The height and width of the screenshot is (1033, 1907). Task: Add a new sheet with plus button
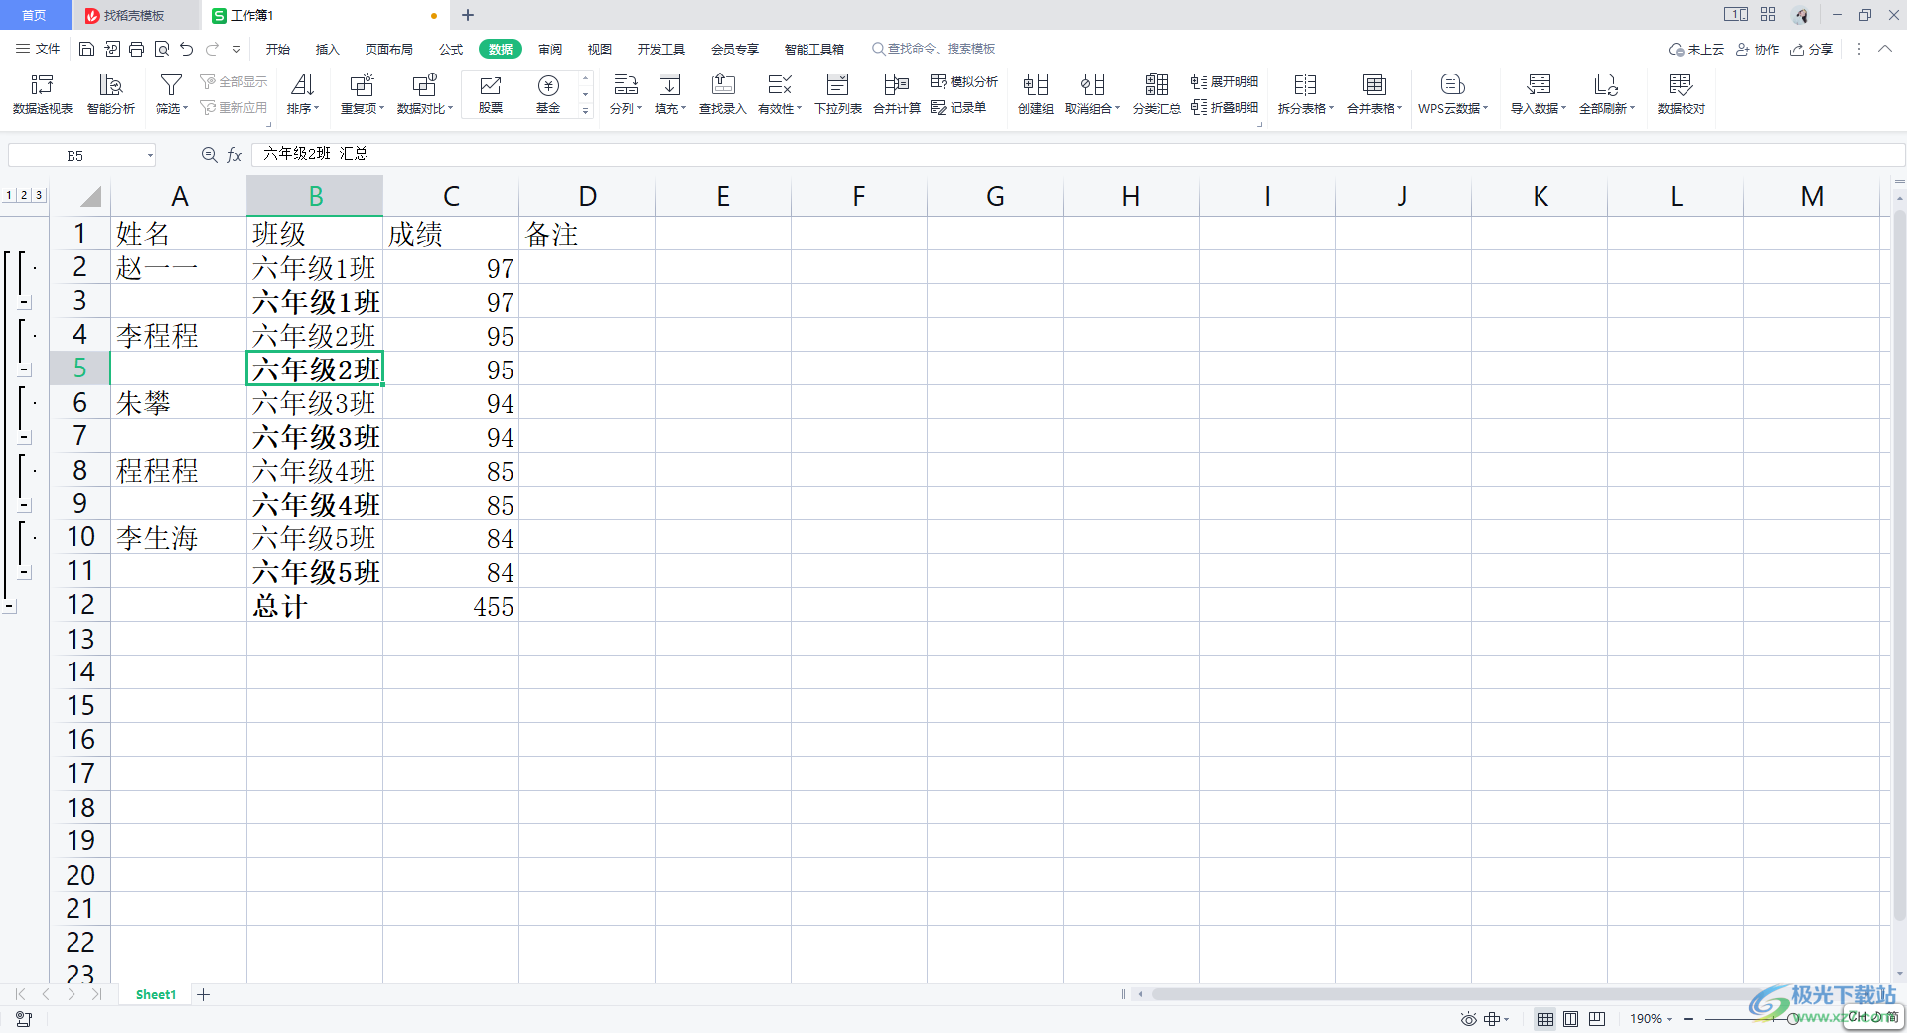(x=203, y=994)
